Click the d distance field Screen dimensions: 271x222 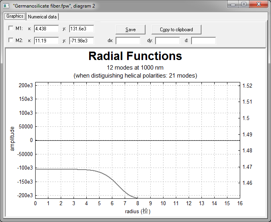pos(203,41)
